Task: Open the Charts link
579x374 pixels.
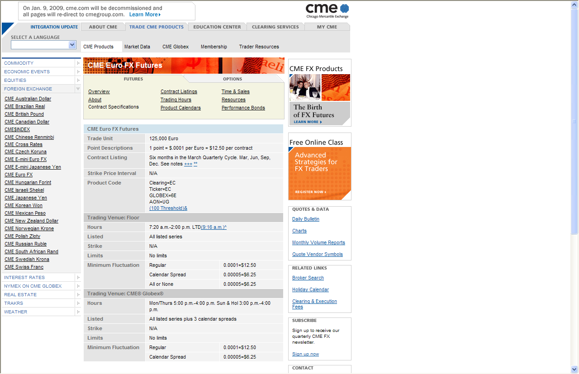Action: (299, 231)
